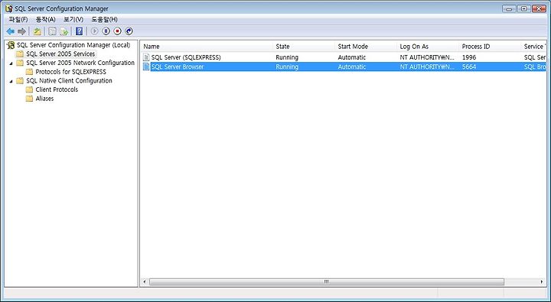Collapse SQL Native Client Configuration expander
This screenshot has width=551, height=302.
tap(11, 81)
